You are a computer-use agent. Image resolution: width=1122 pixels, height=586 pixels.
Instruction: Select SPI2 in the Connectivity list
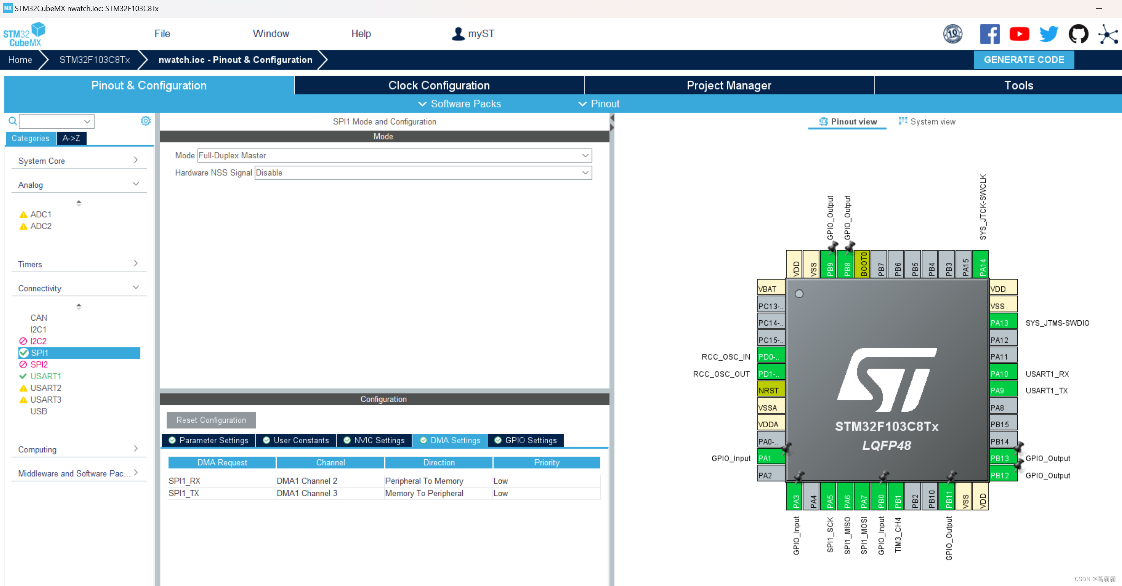(39, 364)
